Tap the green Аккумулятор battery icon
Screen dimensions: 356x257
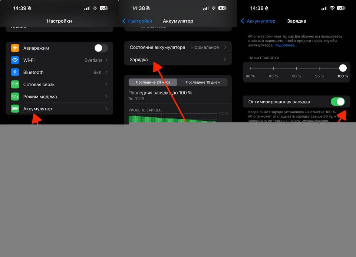click(x=15, y=109)
